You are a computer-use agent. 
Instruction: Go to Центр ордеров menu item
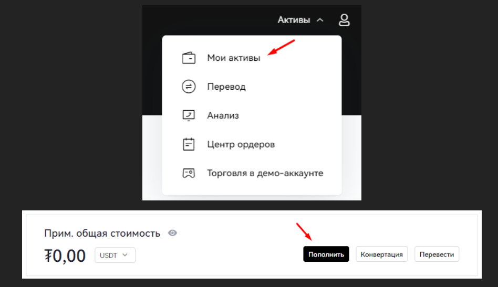pos(241,144)
